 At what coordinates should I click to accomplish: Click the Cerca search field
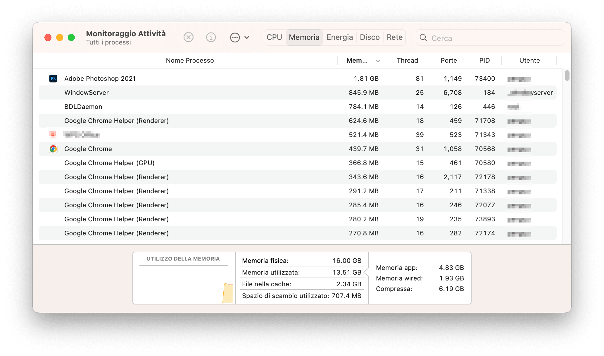click(490, 38)
